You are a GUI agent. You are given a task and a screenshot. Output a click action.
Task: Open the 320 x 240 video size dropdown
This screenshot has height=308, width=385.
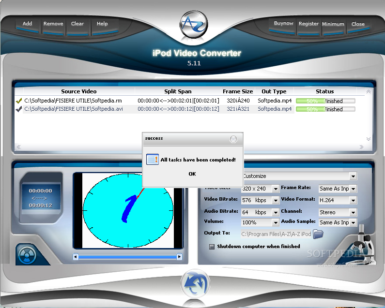(276, 189)
